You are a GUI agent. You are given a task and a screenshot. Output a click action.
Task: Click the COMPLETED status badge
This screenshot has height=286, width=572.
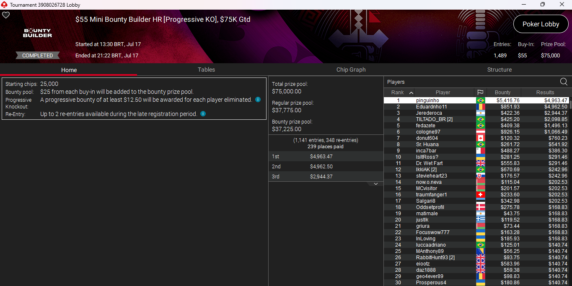pos(38,55)
